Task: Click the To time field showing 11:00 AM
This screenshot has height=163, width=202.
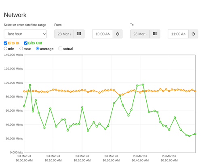Action: [x=178, y=34]
